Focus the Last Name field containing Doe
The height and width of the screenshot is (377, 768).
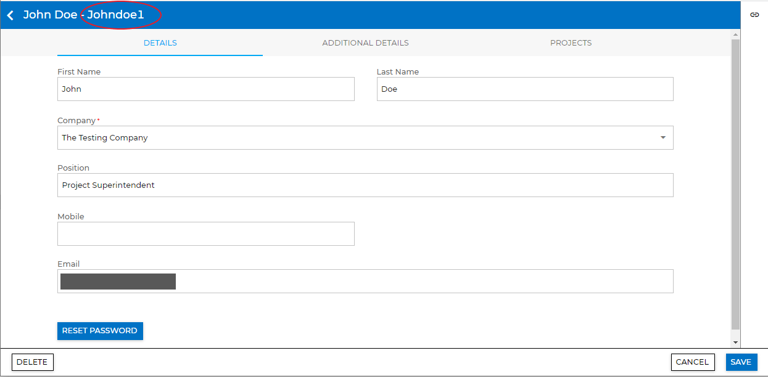pyautogui.click(x=524, y=89)
